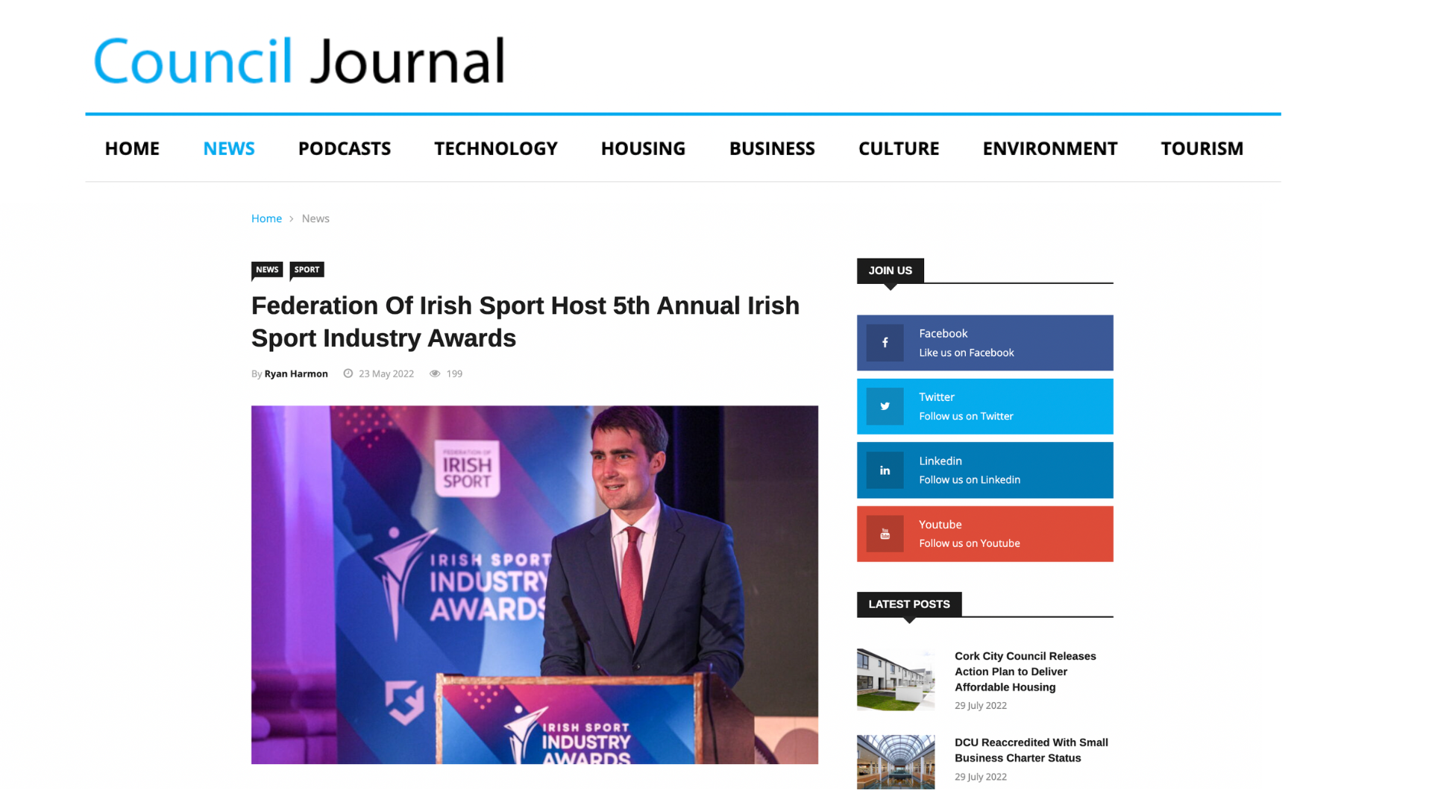Click the JOIN US heading
1432x805 pixels.
coord(891,271)
